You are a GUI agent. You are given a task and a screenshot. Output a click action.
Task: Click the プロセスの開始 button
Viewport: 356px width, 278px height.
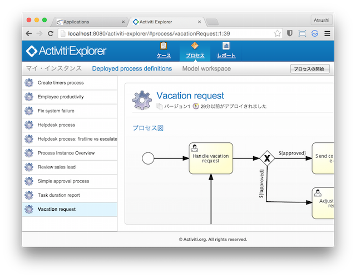point(310,69)
